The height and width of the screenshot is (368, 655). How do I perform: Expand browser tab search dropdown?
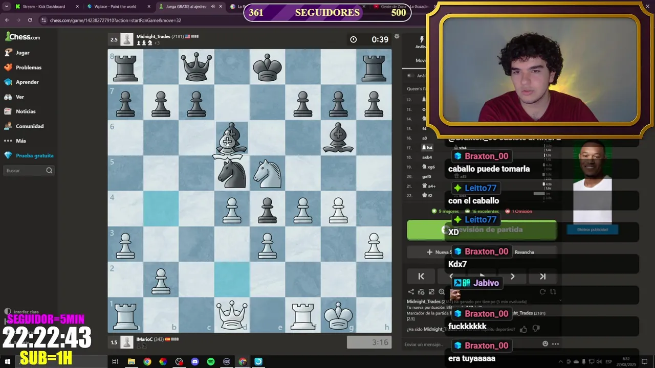tap(6, 7)
